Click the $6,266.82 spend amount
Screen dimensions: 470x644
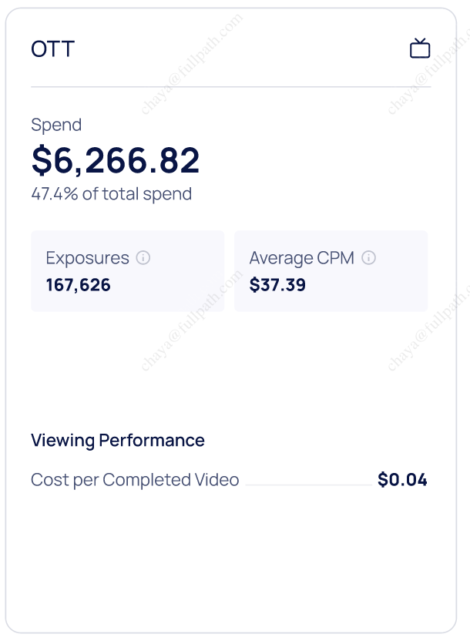(116, 160)
